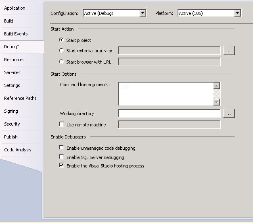Browse for working directory with ellipsis button

(229, 114)
